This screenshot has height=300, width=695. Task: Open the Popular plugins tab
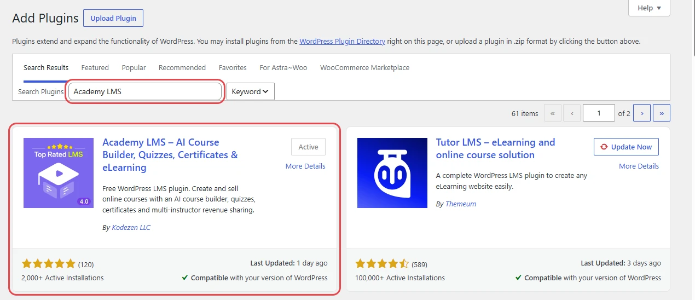pos(134,68)
